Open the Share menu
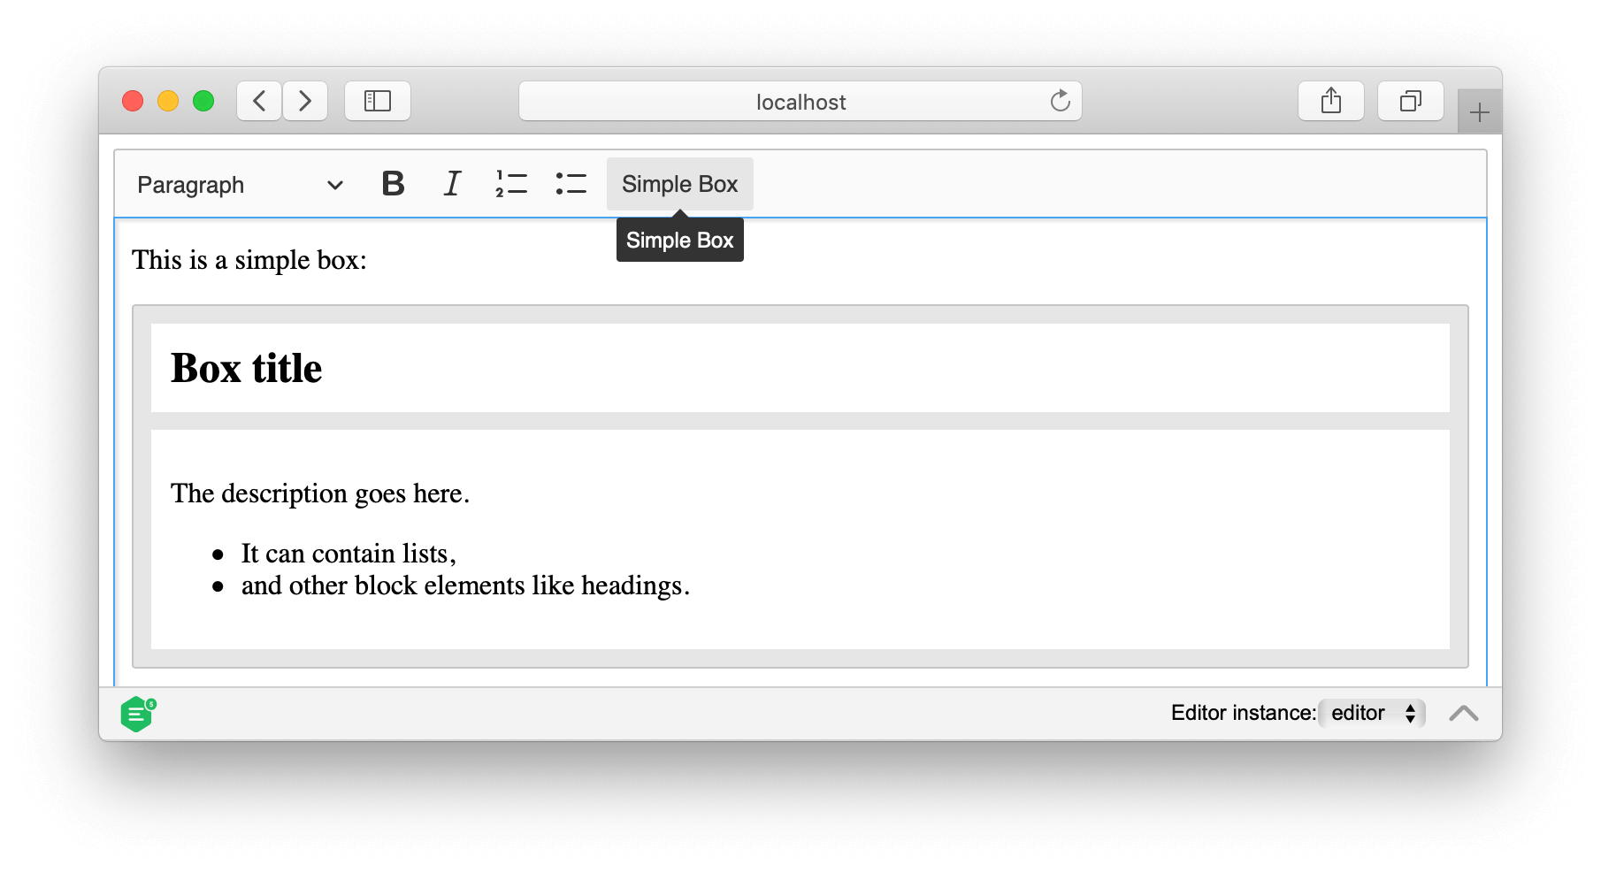 click(x=1330, y=101)
